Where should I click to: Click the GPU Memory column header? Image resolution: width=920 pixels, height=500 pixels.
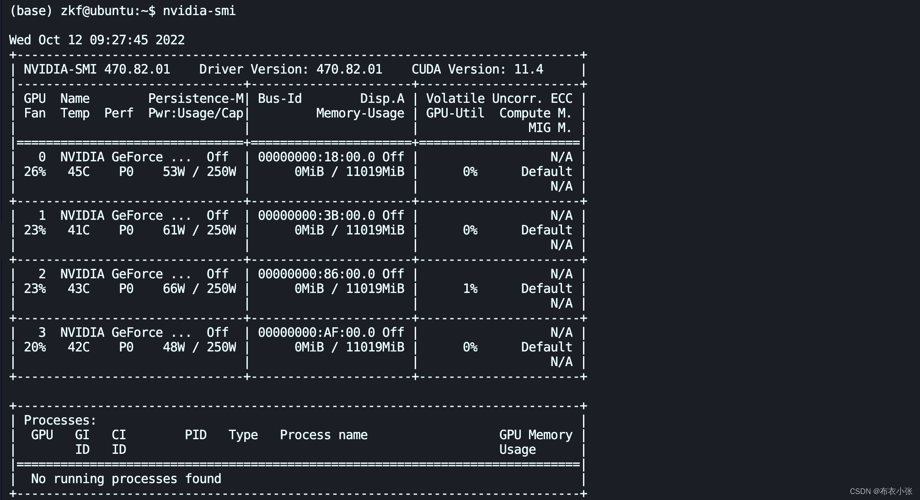click(x=536, y=435)
